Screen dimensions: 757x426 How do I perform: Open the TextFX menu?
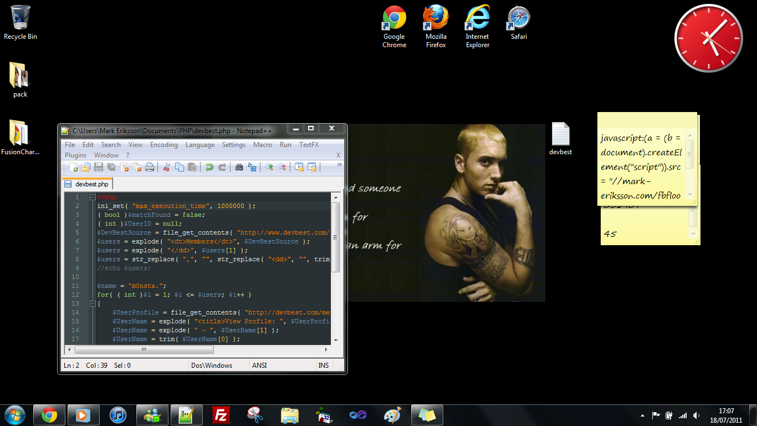pos(309,145)
